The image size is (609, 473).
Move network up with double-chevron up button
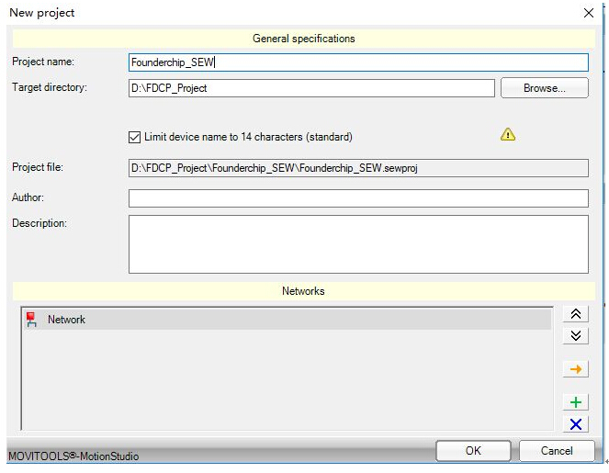click(576, 314)
